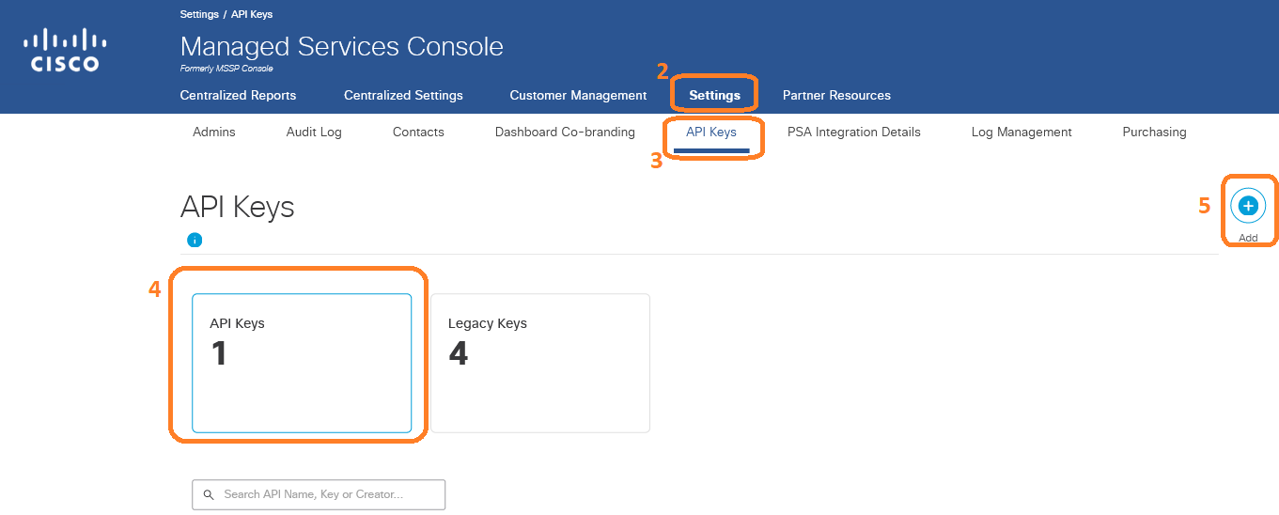The image size is (1279, 515).
Task: Open Centralized Settings menu
Action: click(403, 95)
